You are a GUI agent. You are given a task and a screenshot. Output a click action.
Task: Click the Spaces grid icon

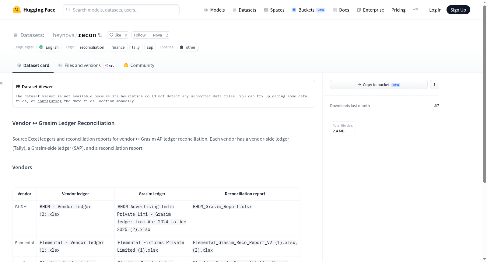[x=266, y=10]
